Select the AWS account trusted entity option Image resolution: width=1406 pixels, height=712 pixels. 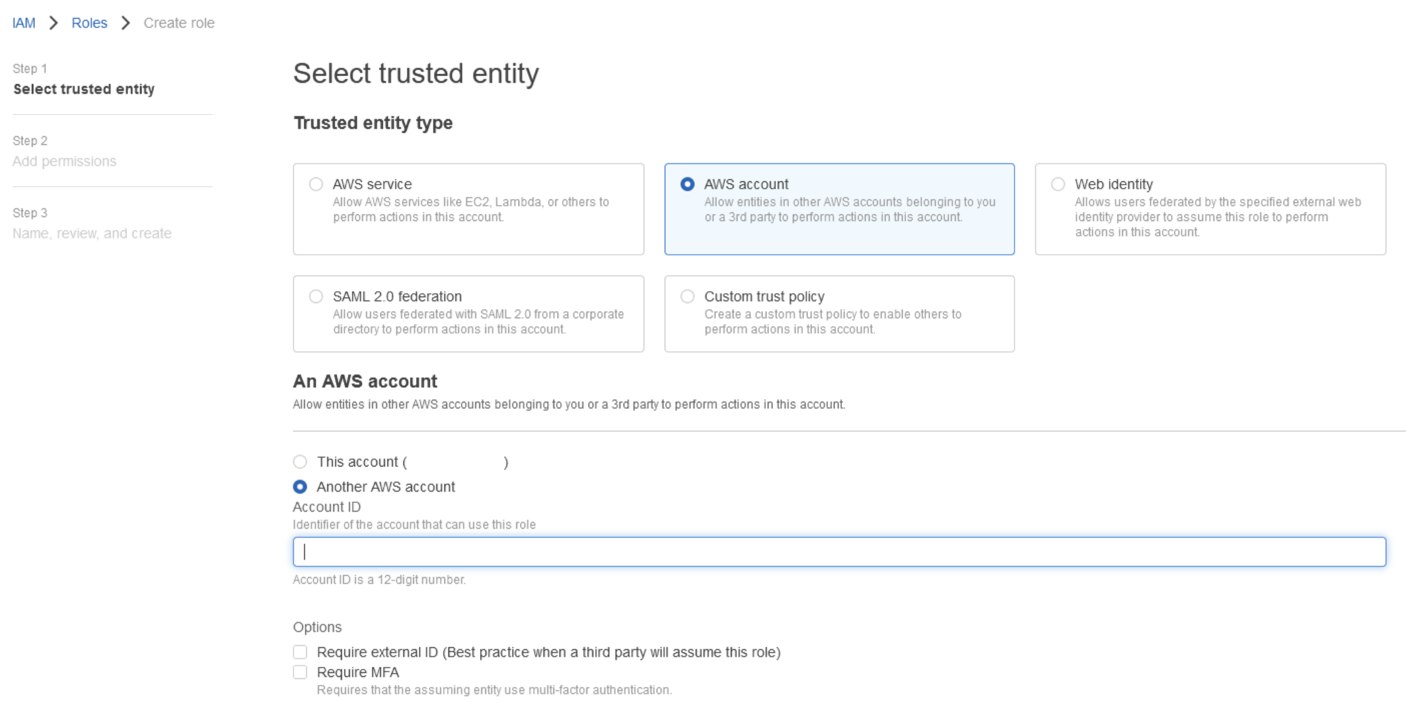[688, 184]
